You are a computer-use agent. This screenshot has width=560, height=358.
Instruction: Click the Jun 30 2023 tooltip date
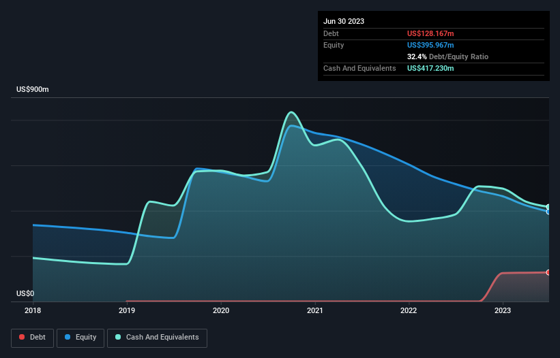(x=344, y=21)
